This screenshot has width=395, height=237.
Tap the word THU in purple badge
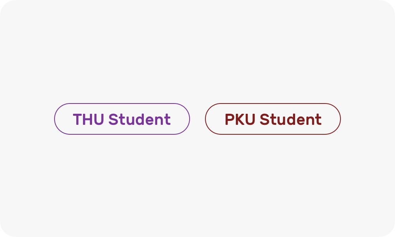[88, 119]
